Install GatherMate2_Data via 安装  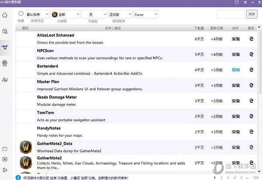(236, 147)
